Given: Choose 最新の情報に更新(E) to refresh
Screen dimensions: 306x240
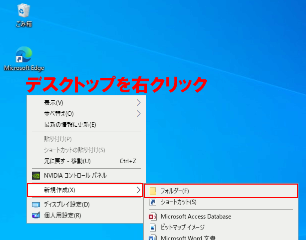Looking at the screenshot, I should pyautogui.click(x=86, y=124).
